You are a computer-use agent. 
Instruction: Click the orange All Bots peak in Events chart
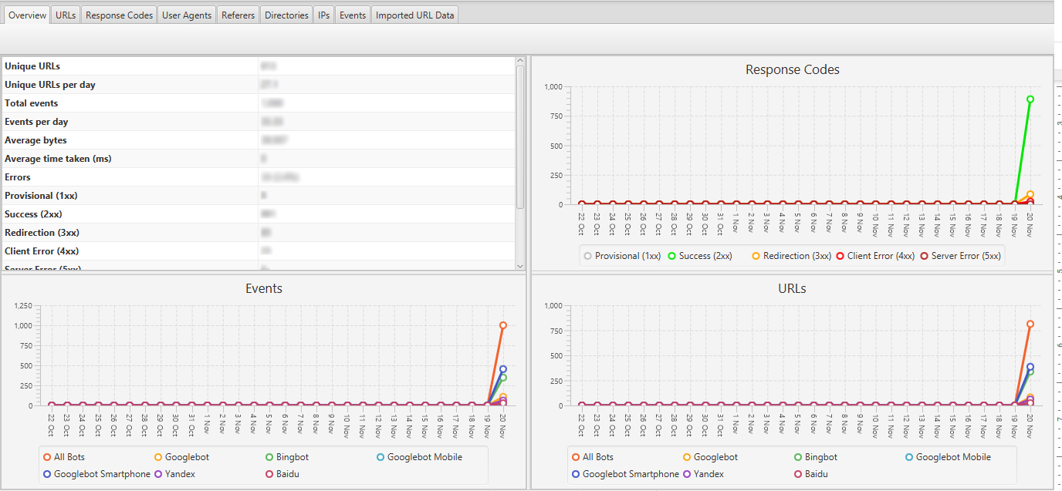(x=503, y=325)
